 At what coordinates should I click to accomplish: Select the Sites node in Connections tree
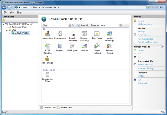tap(14, 30)
